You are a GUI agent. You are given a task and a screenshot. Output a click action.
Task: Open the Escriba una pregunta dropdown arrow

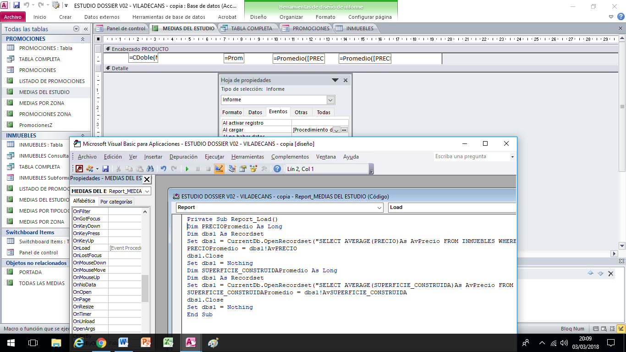[x=512, y=157]
